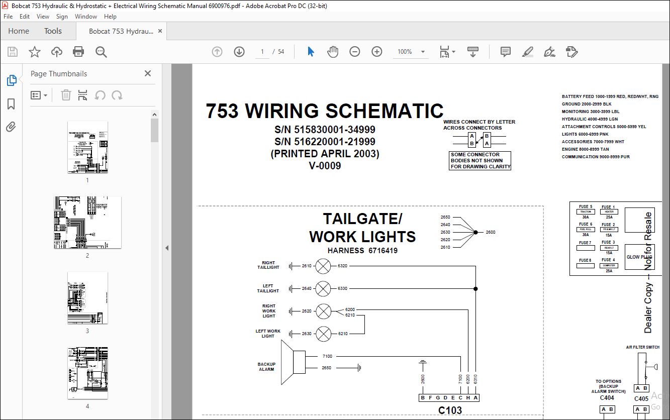This screenshot has width=670, height=420.
Task: Click the (PRINTED APRIL 2003) text
Action: pos(325,154)
